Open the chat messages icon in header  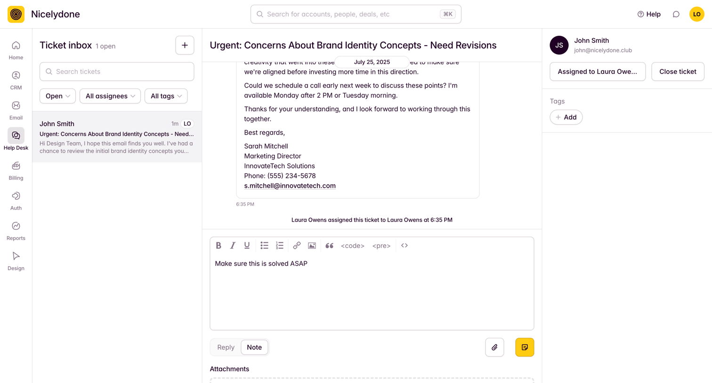pyautogui.click(x=676, y=14)
